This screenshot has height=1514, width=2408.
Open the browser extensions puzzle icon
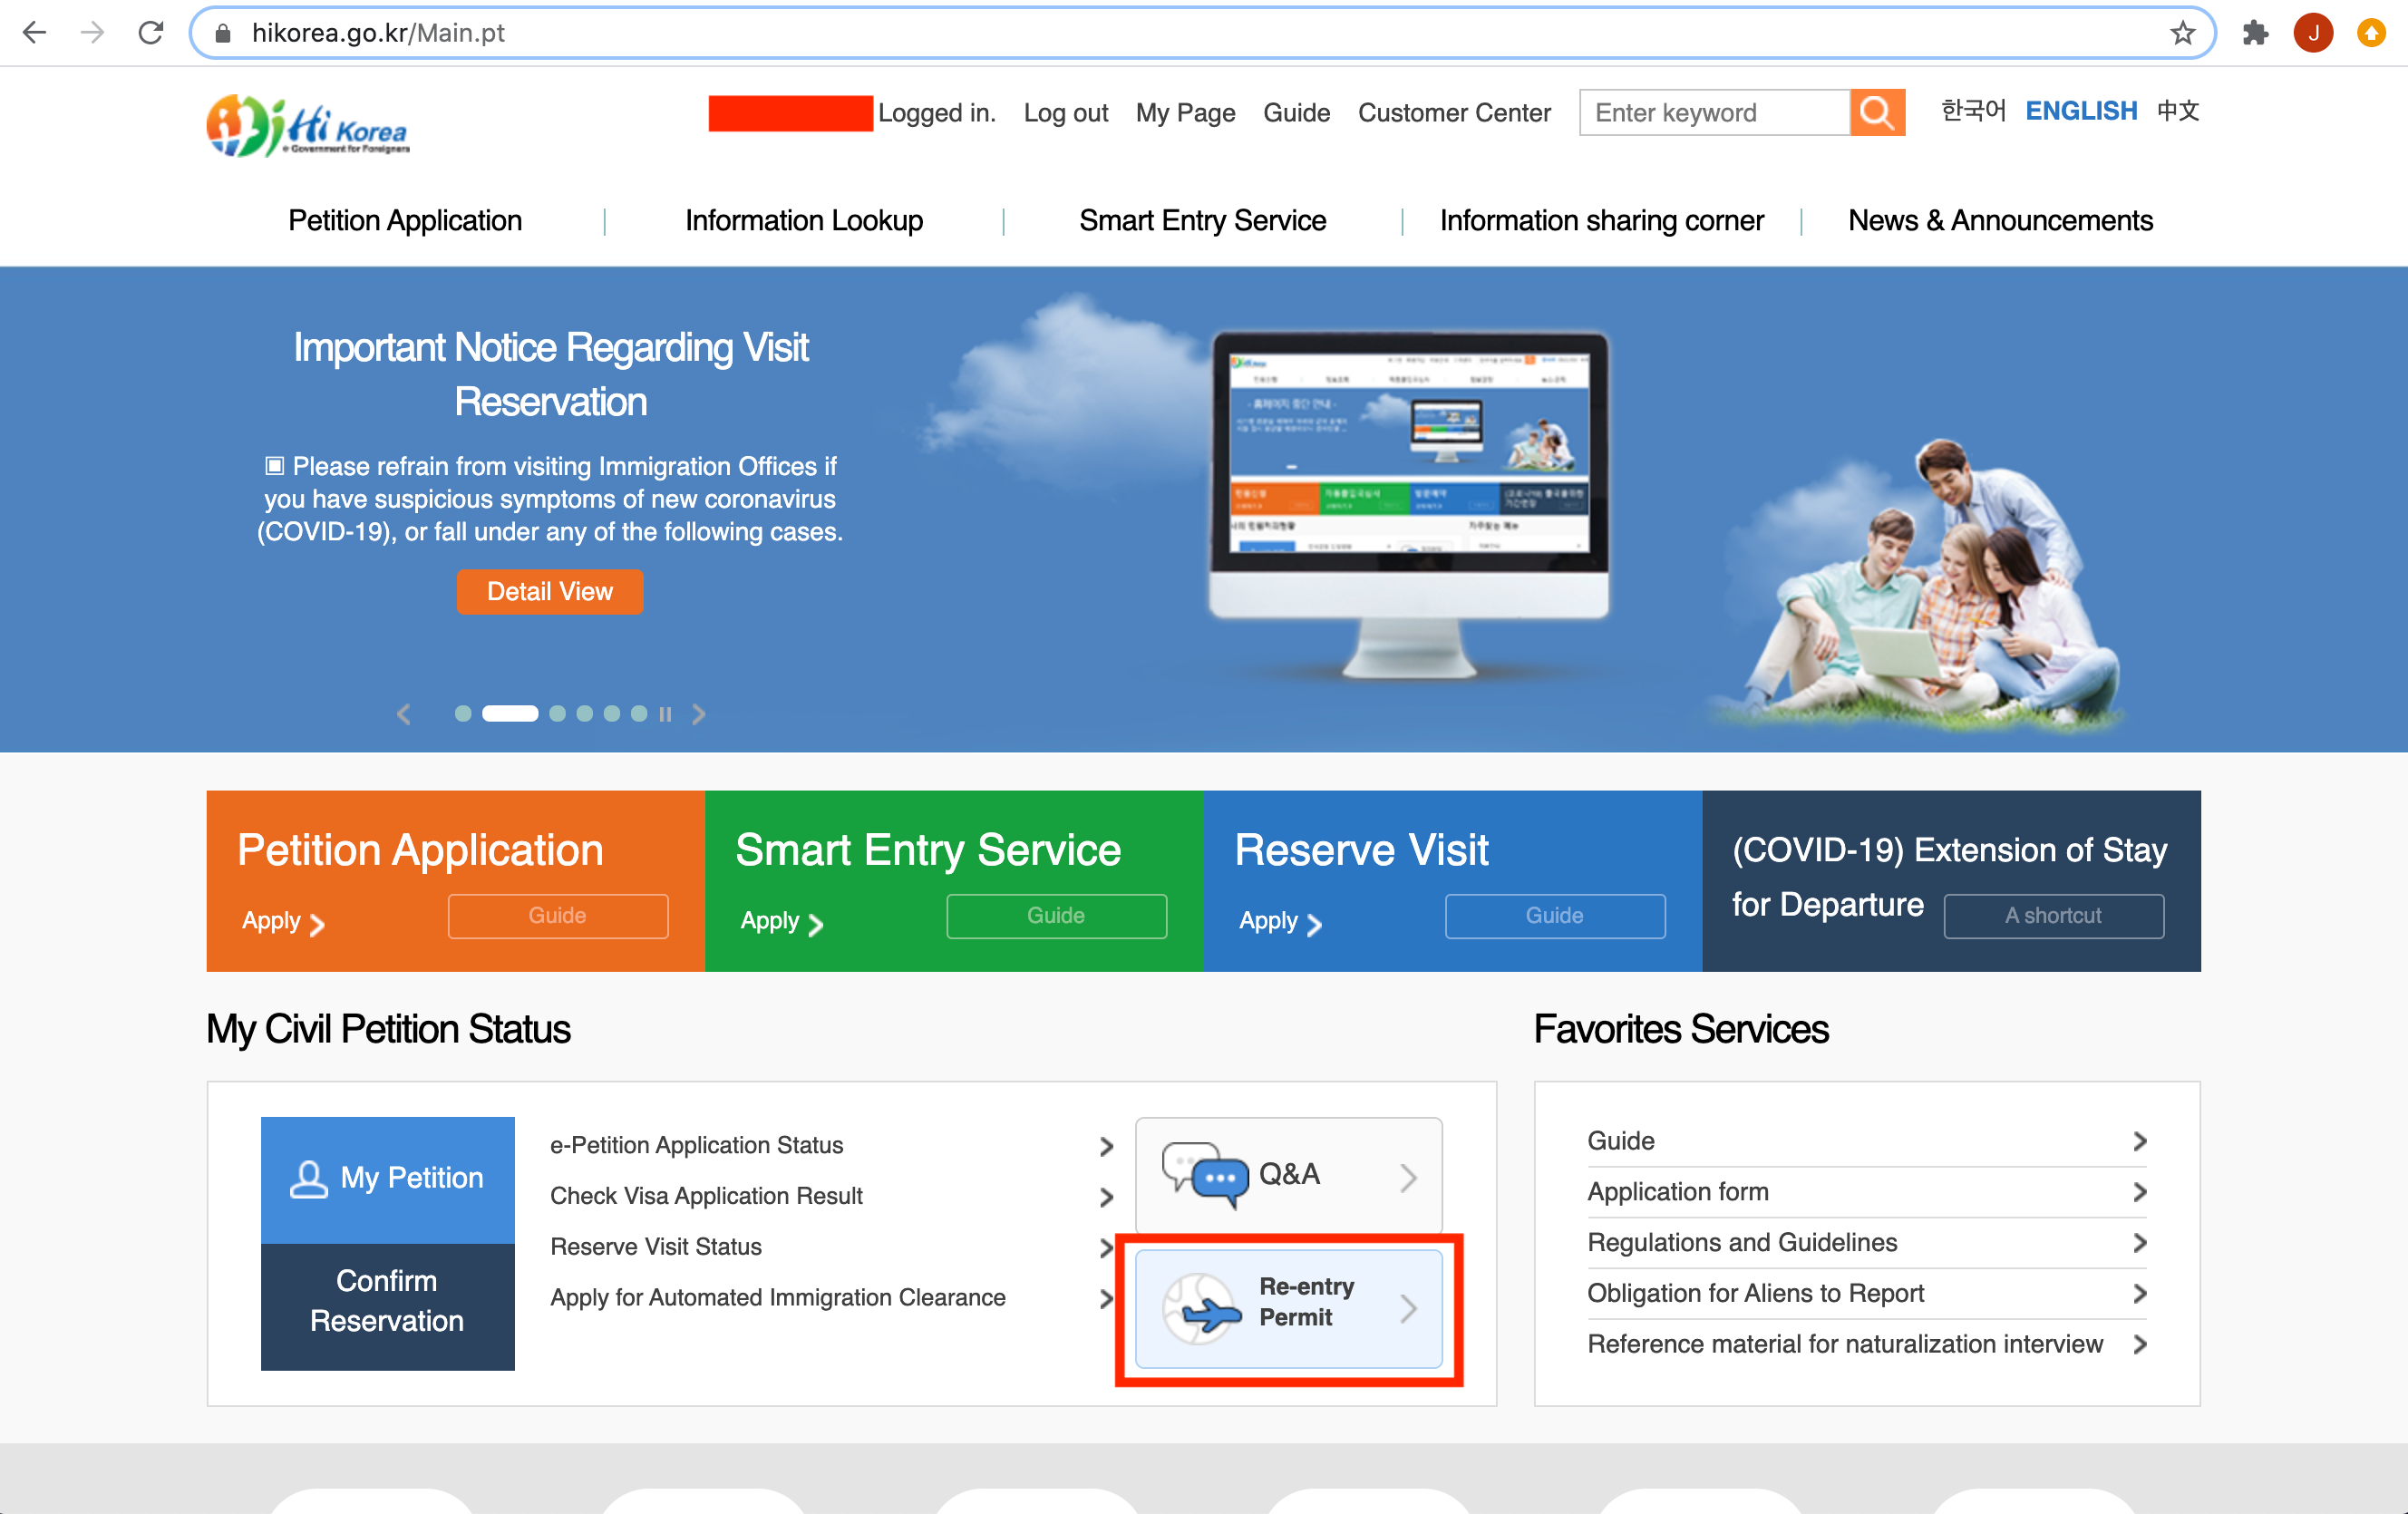(x=2256, y=32)
